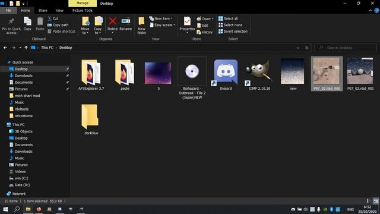Open the File menu tab

(8, 11)
